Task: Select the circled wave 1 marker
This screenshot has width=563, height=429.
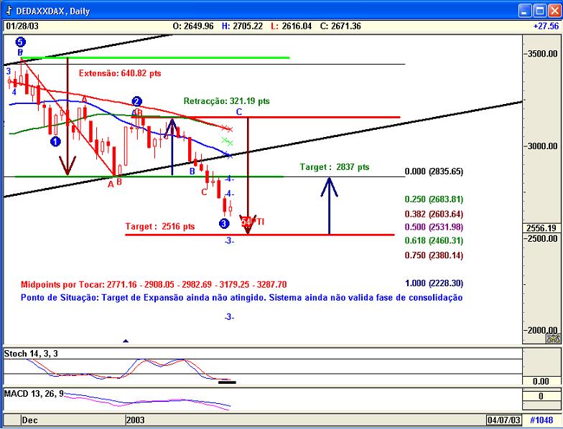Action: pyautogui.click(x=55, y=142)
